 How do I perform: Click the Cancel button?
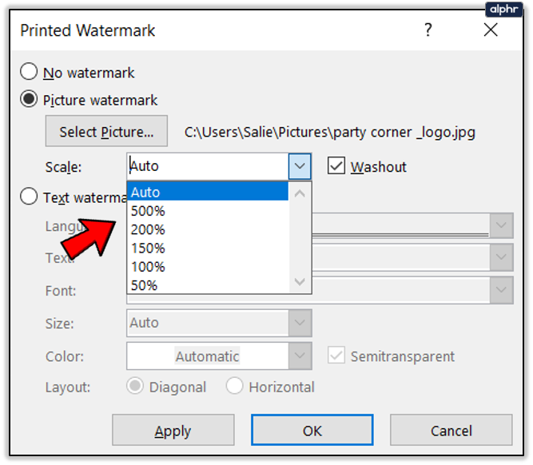tap(451, 431)
